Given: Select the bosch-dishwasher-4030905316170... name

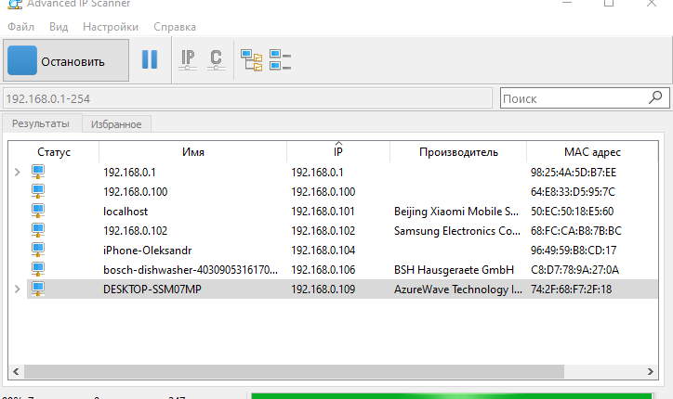Looking at the screenshot, I should (191, 270).
